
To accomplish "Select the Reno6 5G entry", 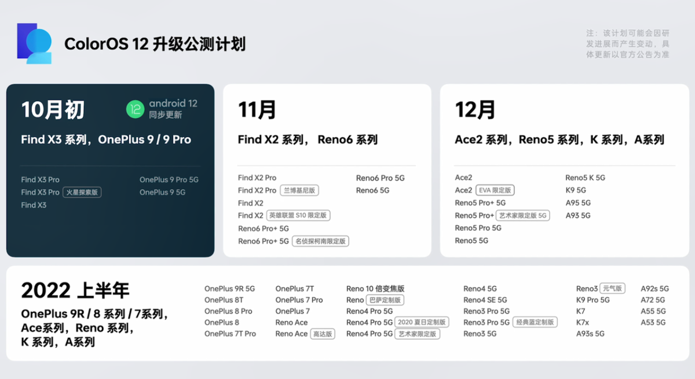I will click(372, 190).
